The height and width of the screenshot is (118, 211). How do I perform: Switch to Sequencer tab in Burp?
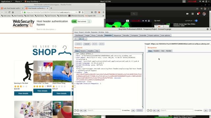[x=117, y=35]
